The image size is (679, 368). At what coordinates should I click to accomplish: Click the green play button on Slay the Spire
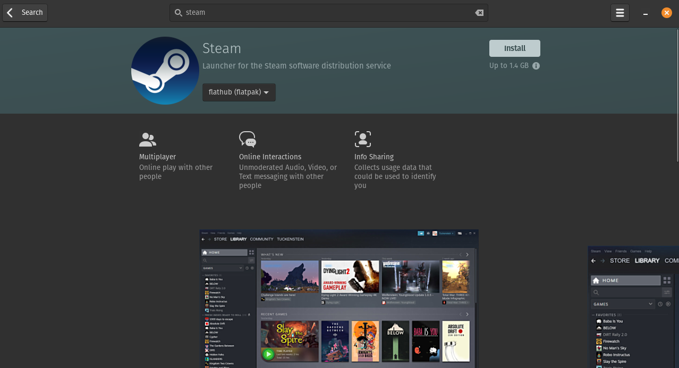point(268,354)
